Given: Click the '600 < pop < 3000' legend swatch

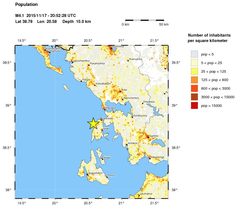Looking at the screenshot, I should click(x=194, y=89).
